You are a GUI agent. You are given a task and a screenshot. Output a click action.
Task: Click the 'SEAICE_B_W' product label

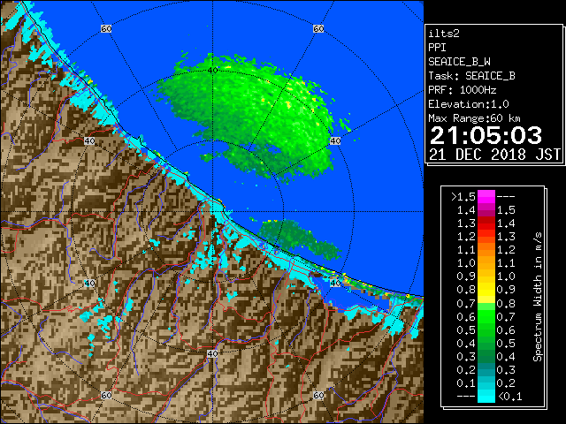[459, 62]
